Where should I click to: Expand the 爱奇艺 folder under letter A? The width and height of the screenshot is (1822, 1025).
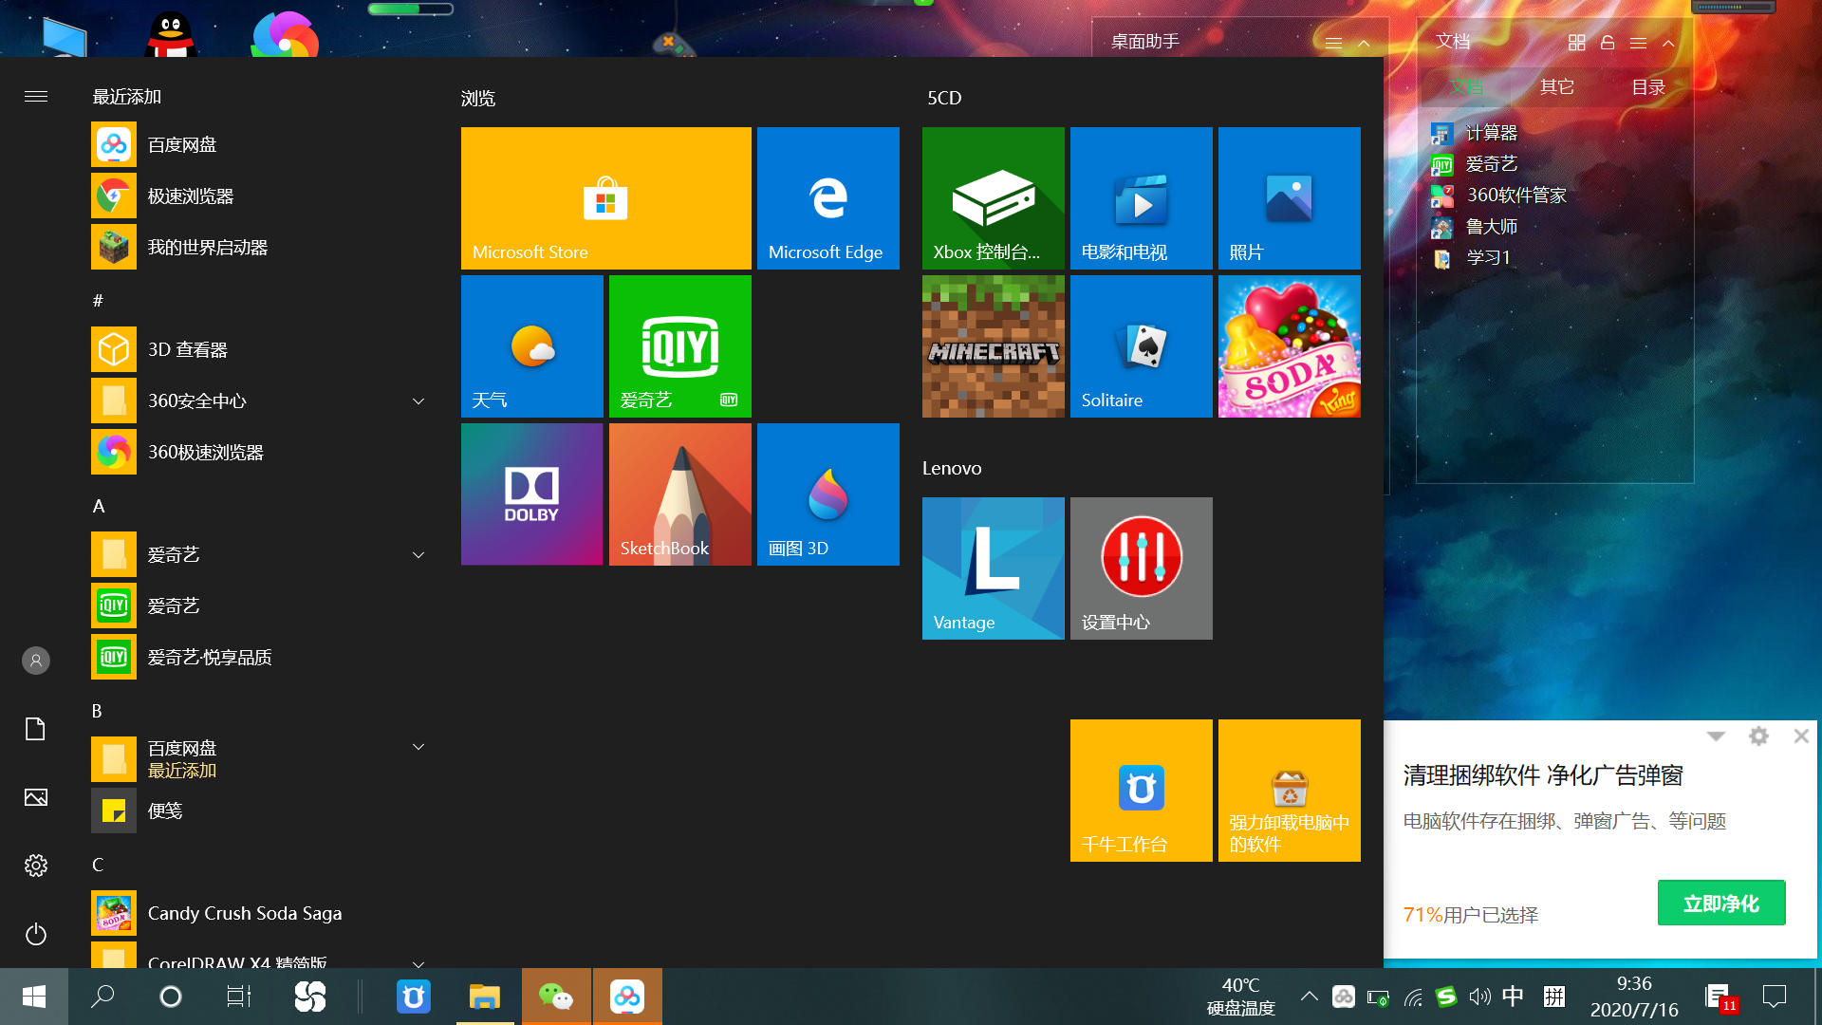418,555
